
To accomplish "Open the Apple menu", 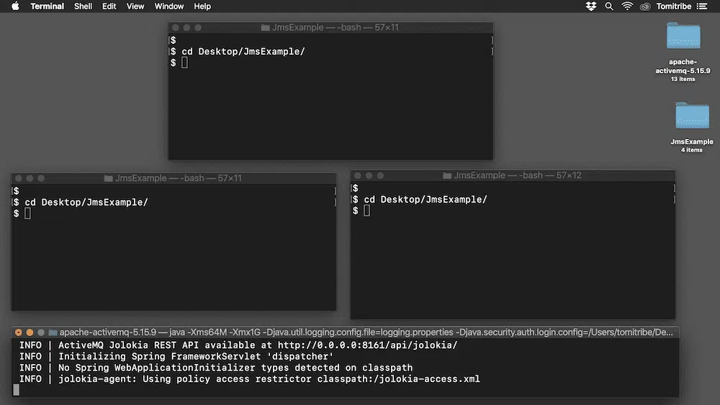I will coord(15,6).
